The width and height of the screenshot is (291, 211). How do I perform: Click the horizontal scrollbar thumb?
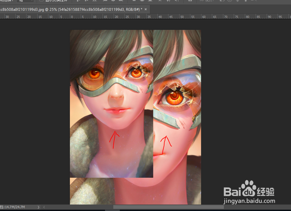point(168,207)
